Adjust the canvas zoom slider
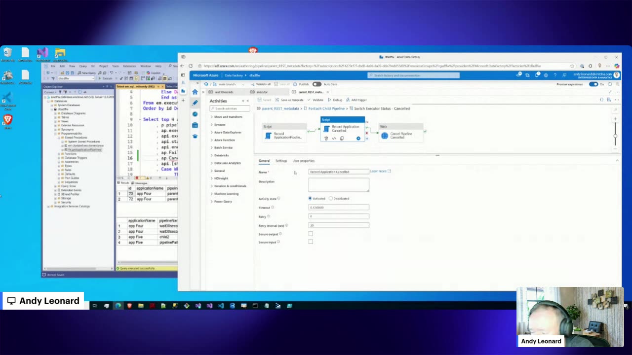 click(615, 136)
